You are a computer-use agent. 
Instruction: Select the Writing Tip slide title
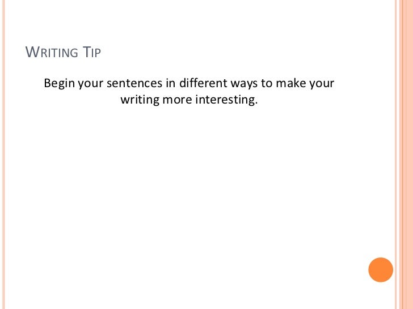click(63, 54)
